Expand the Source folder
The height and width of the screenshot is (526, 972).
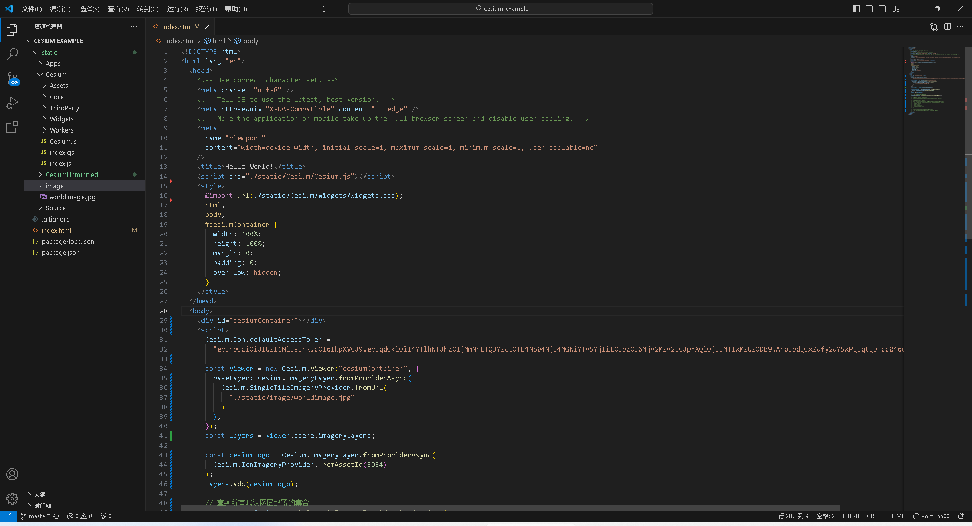coord(85,208)
